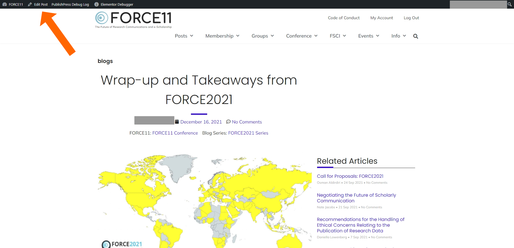Click the Edit Post pencil icon
This screenshot has height=248, width=514.
tap(30, 4)
